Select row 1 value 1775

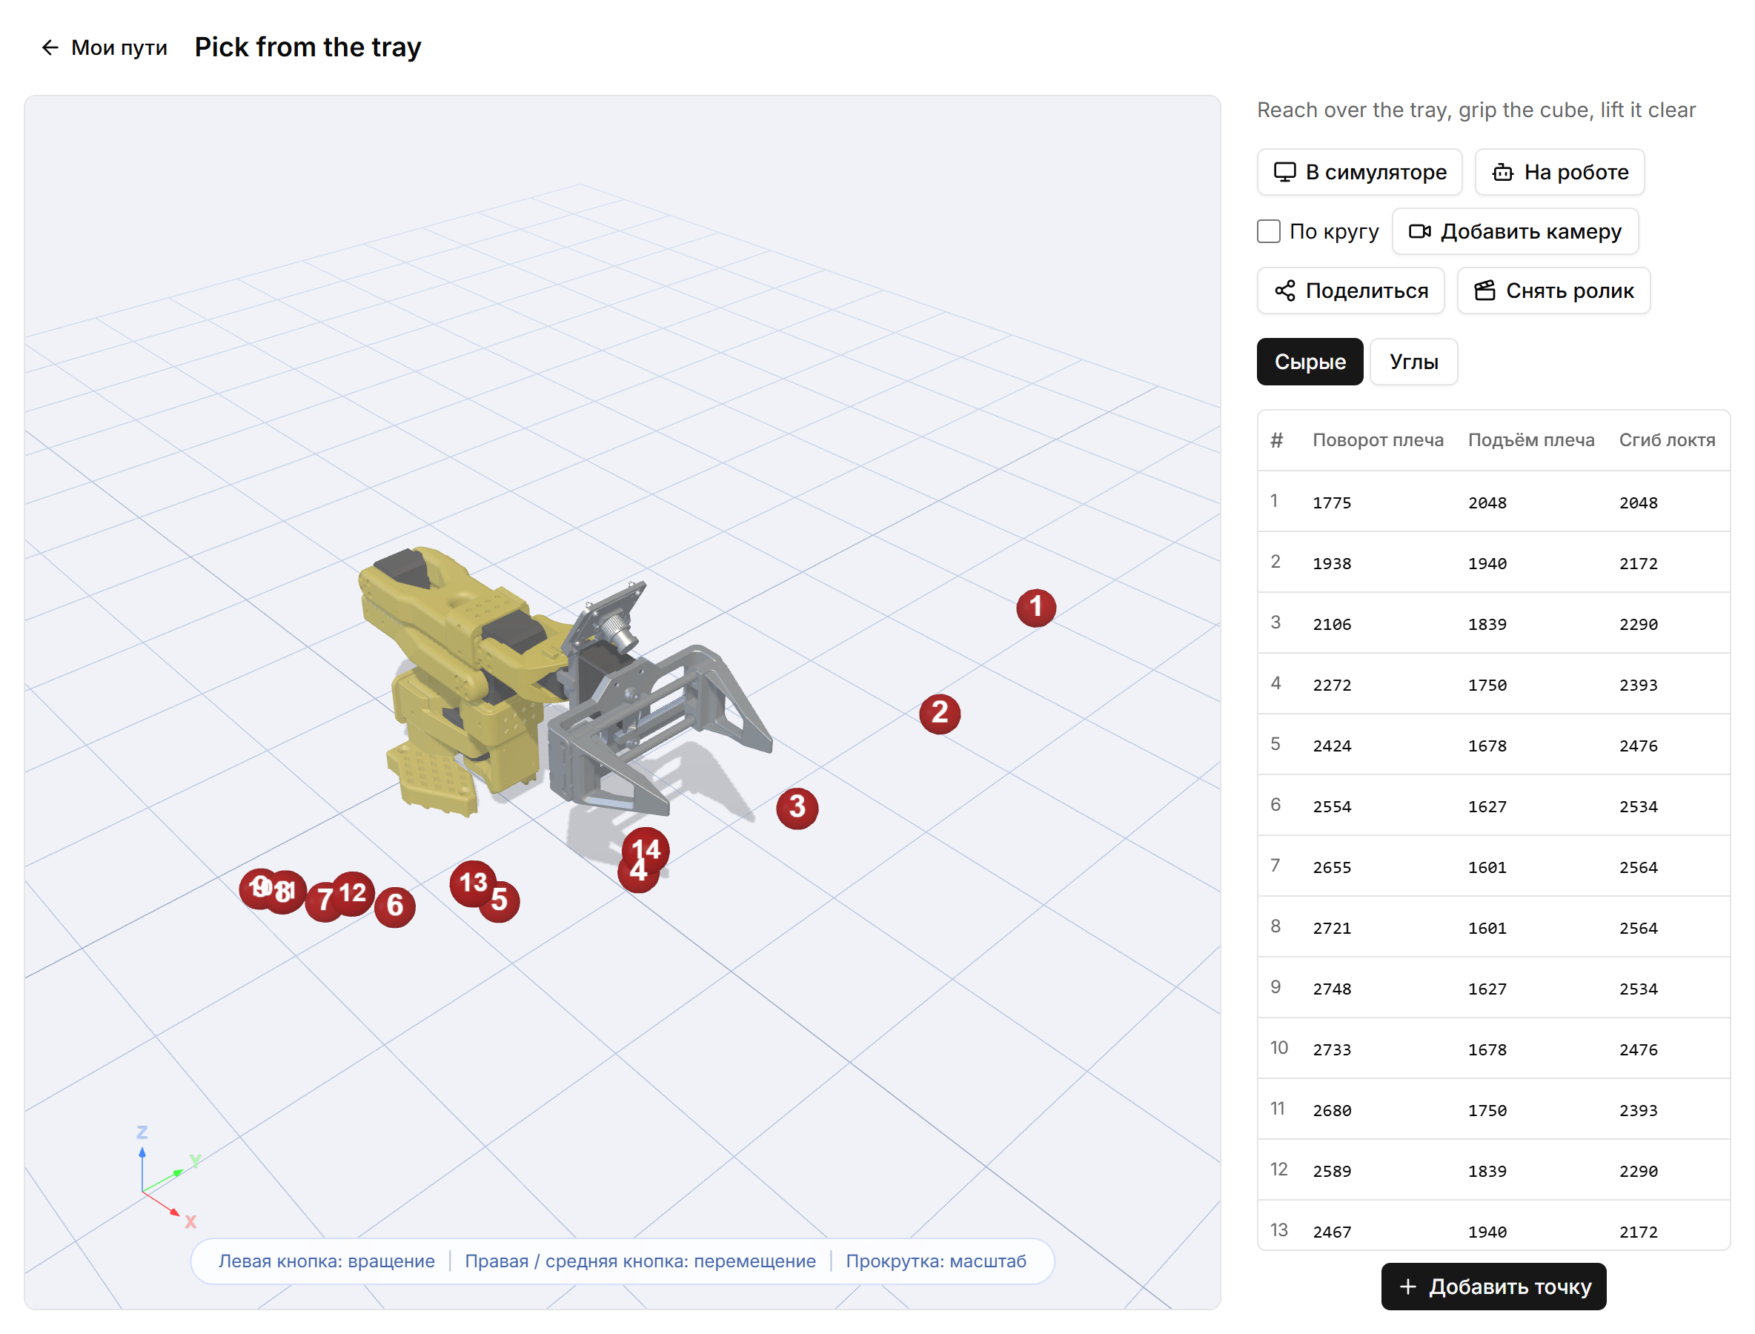tap(1331, 502)
